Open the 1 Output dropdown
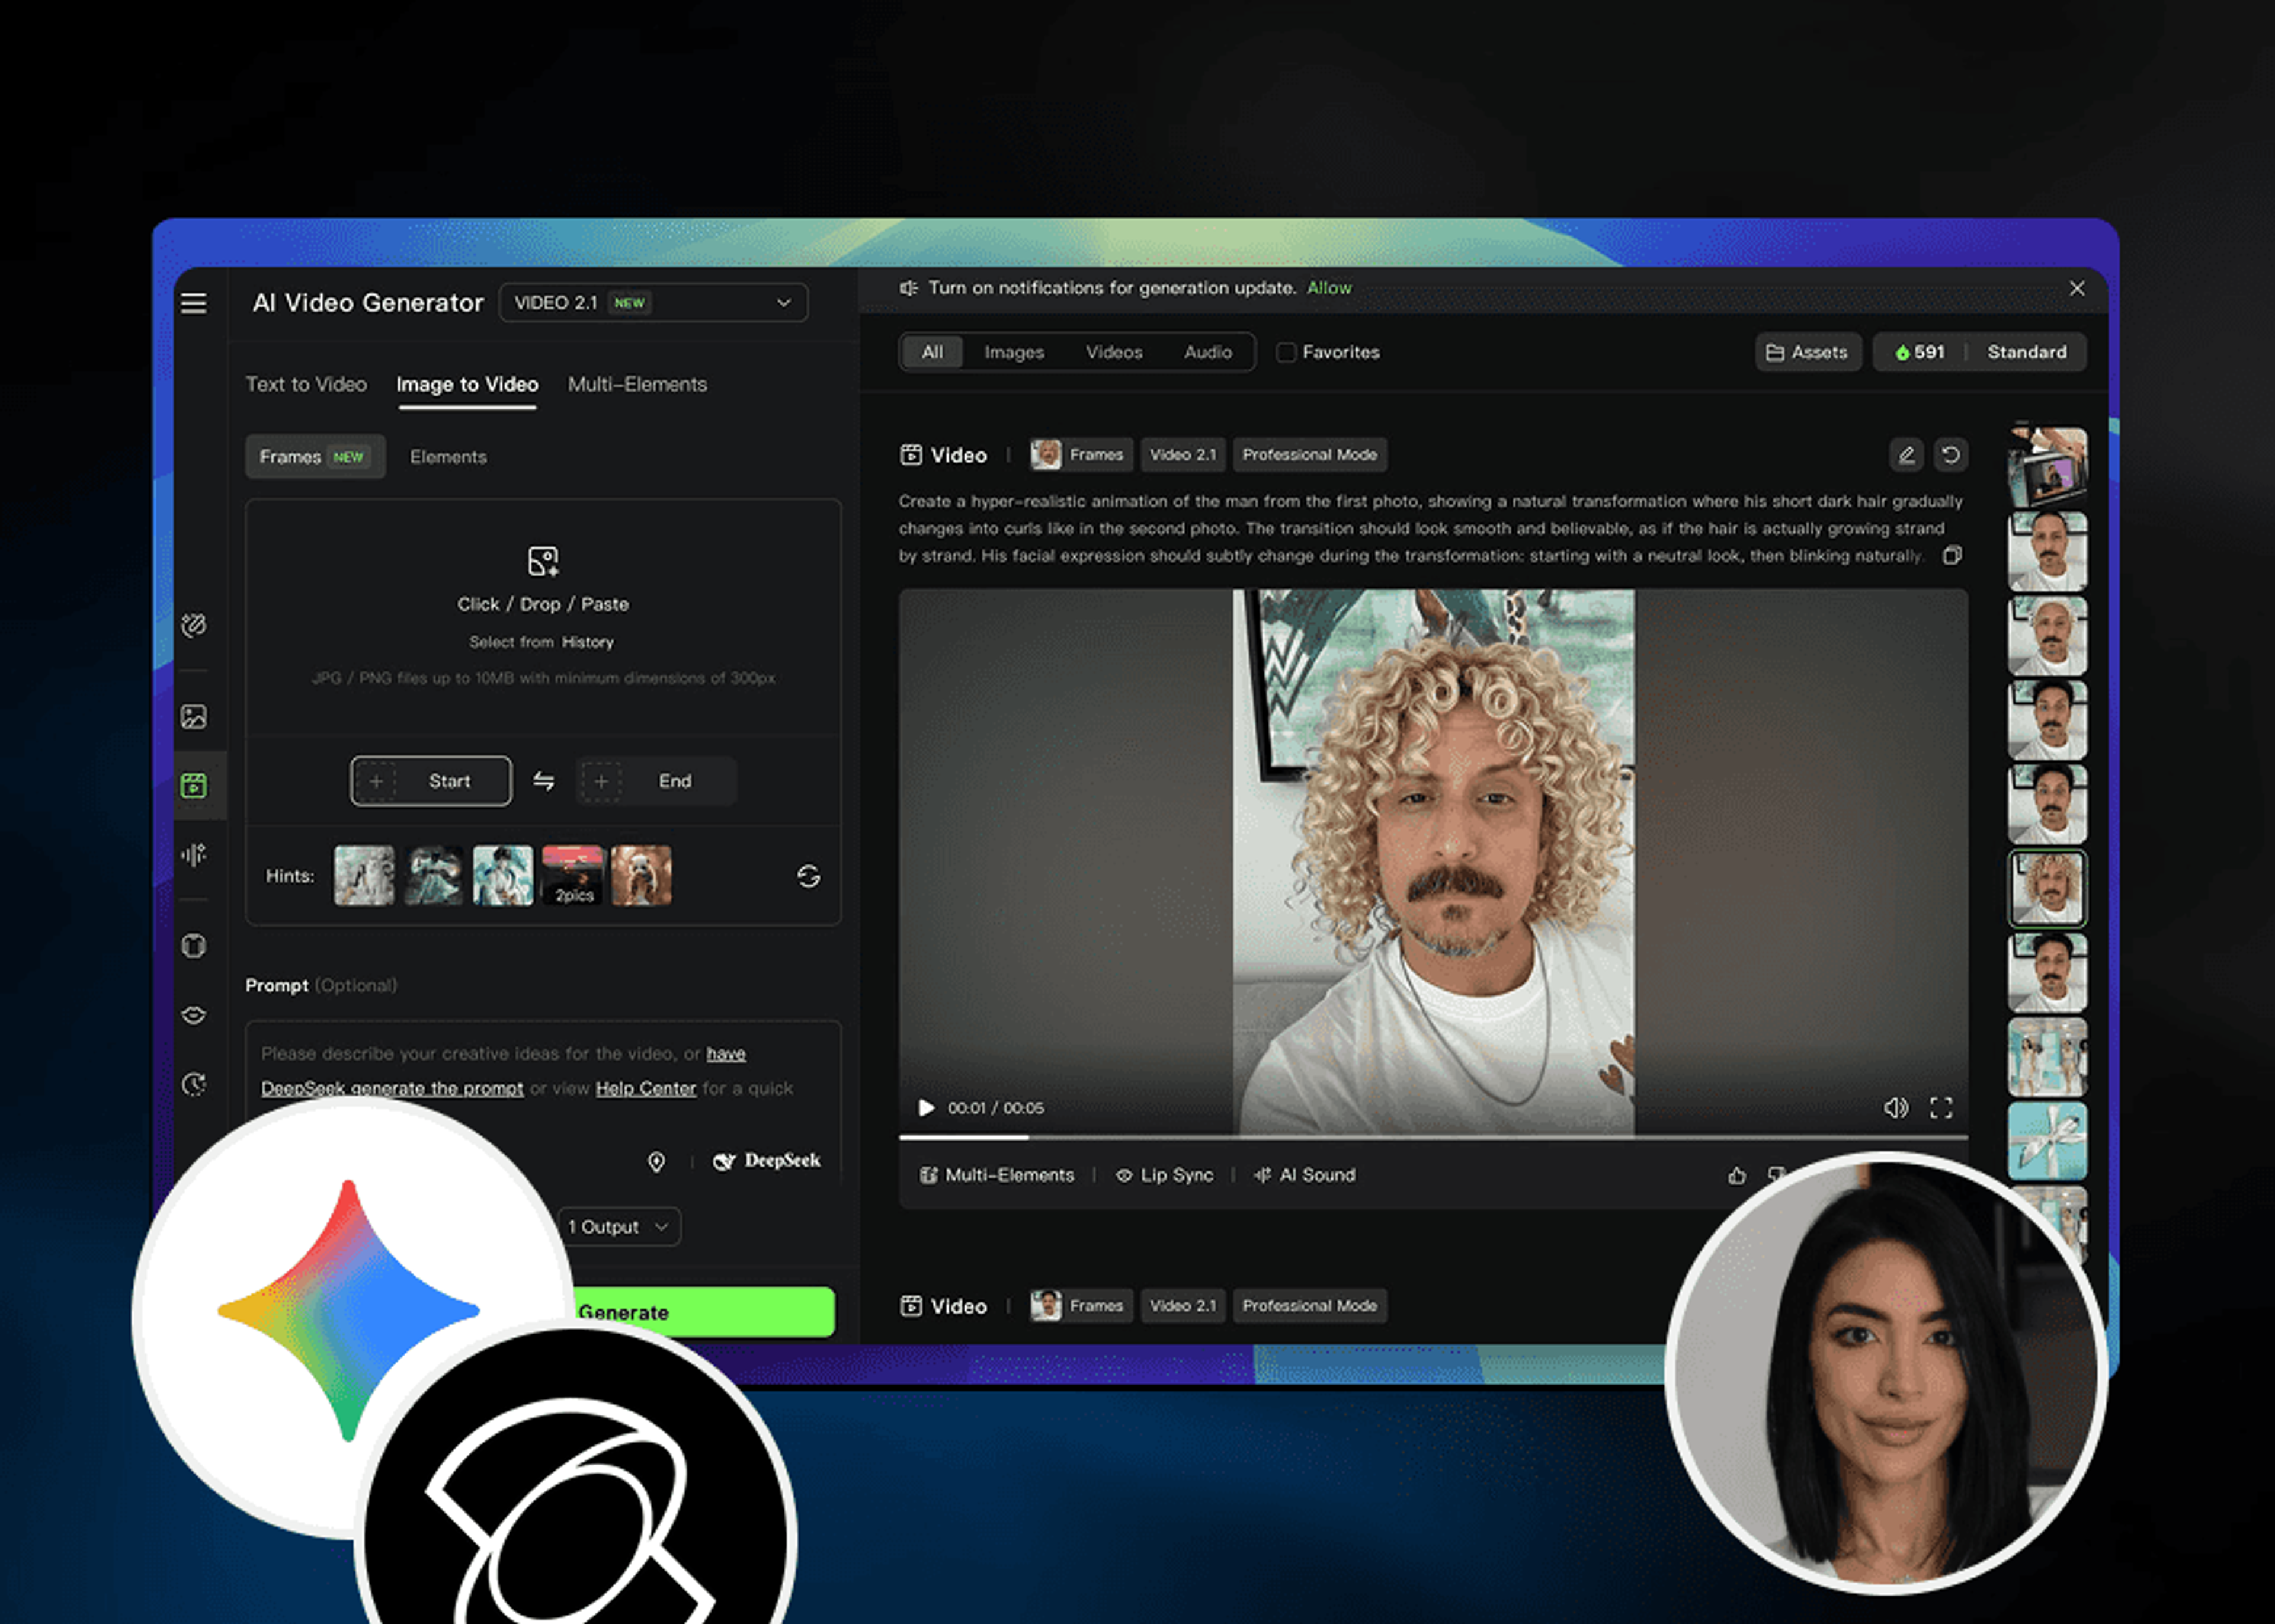 point(619,1226)
